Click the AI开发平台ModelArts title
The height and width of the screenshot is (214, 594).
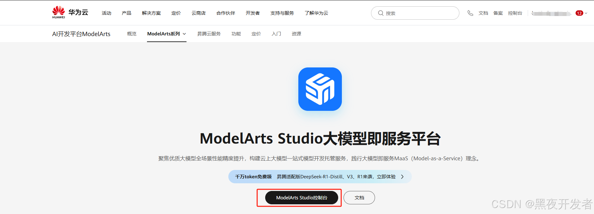[81, 34]
